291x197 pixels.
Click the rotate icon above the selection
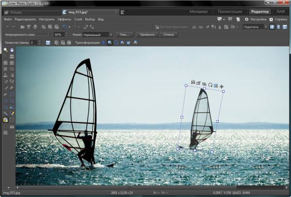click(210, 85)
